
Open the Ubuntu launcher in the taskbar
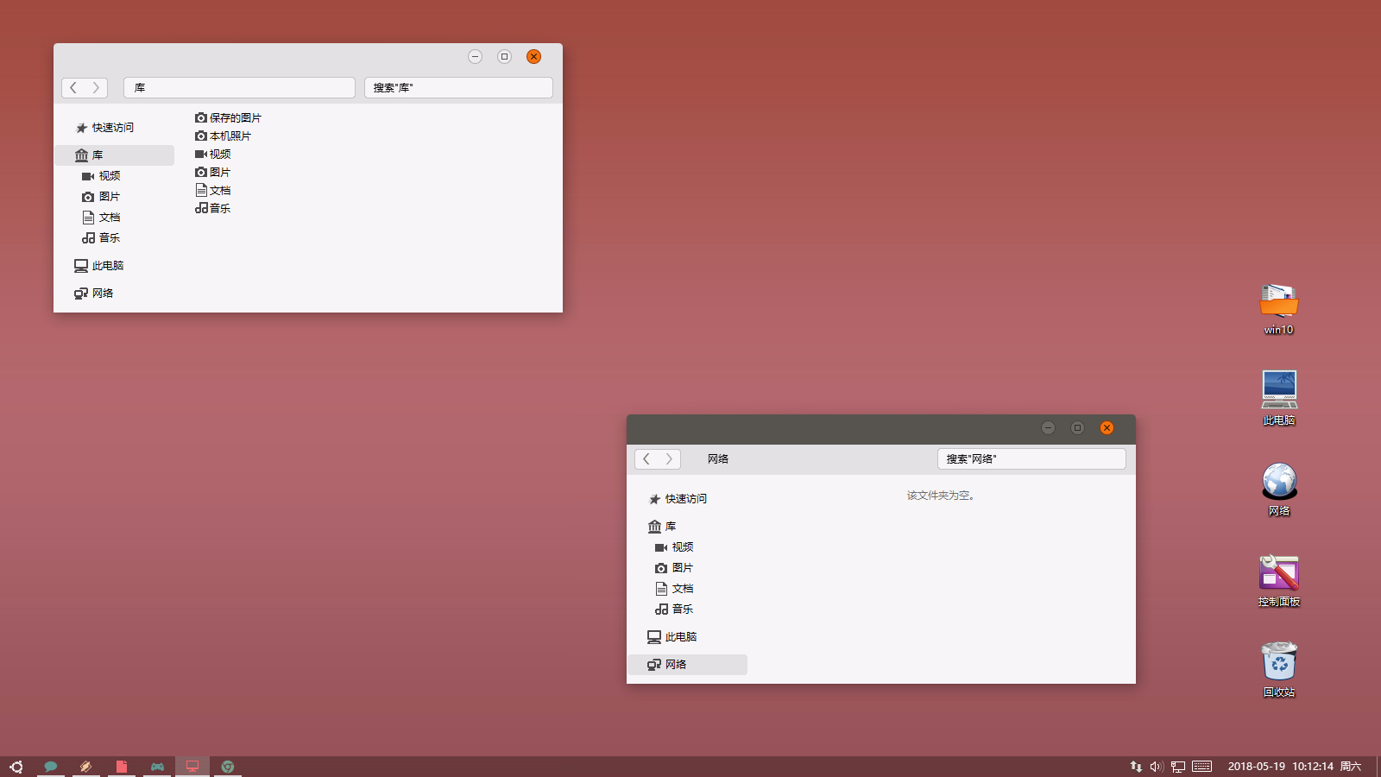click(17, 766)
